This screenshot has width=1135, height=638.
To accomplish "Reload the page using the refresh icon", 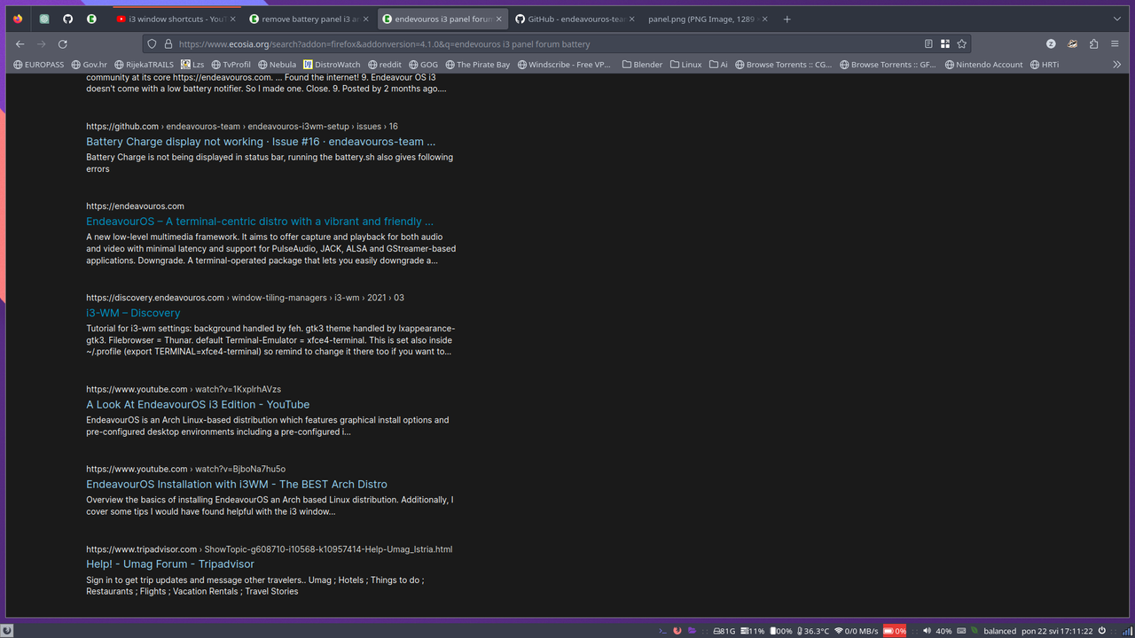I will pos(62,43).
